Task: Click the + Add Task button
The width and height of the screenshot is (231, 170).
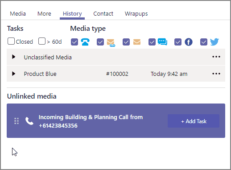Action: pos(194,121)
